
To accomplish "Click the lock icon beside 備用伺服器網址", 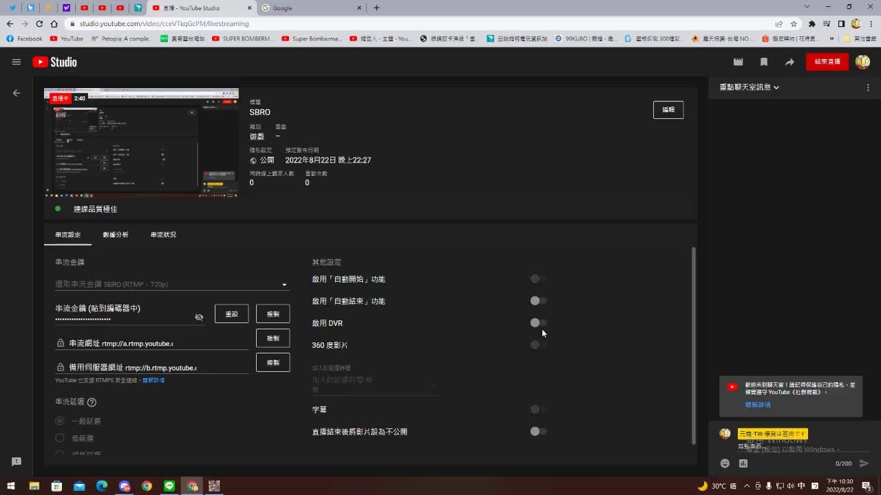I will (x=61, y=367).
